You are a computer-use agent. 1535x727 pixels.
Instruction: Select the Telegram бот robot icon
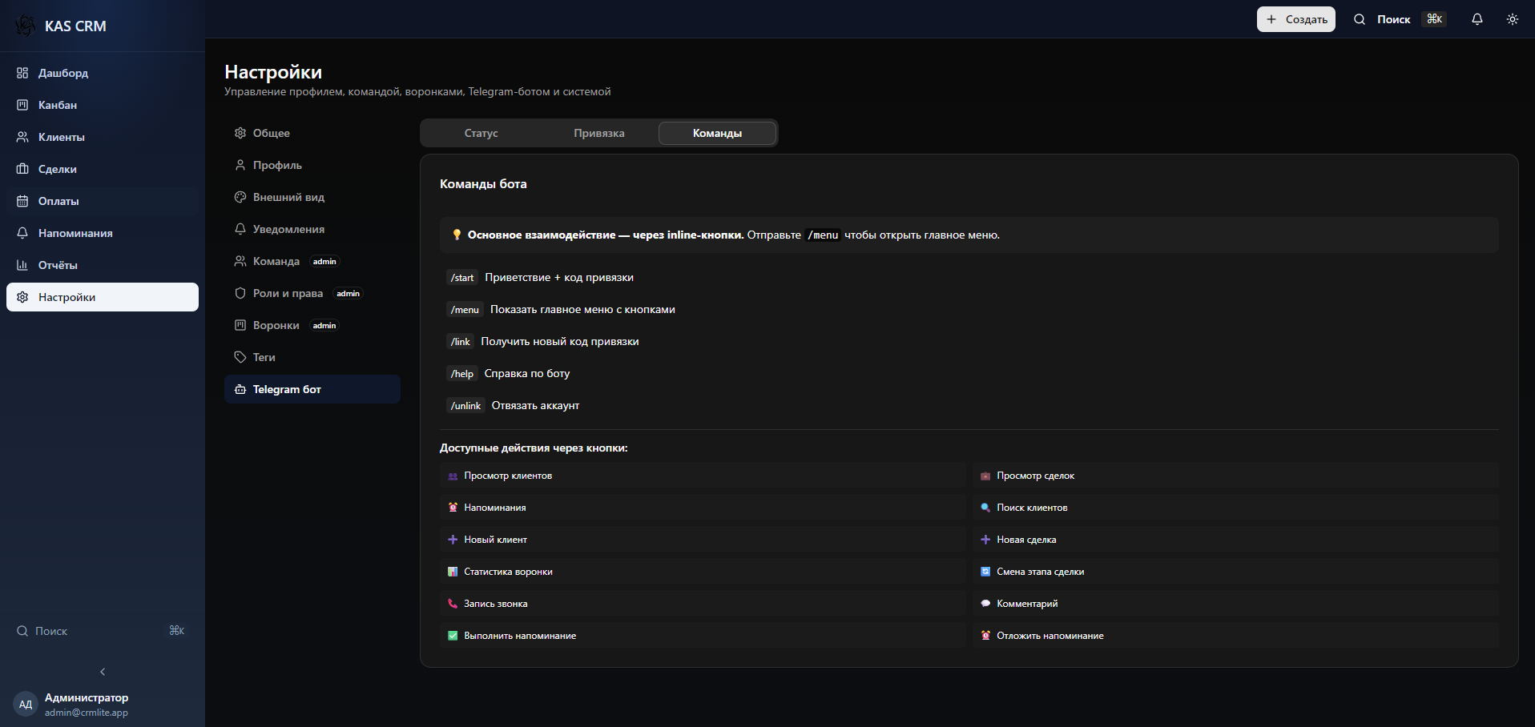(x=240, y=389)
